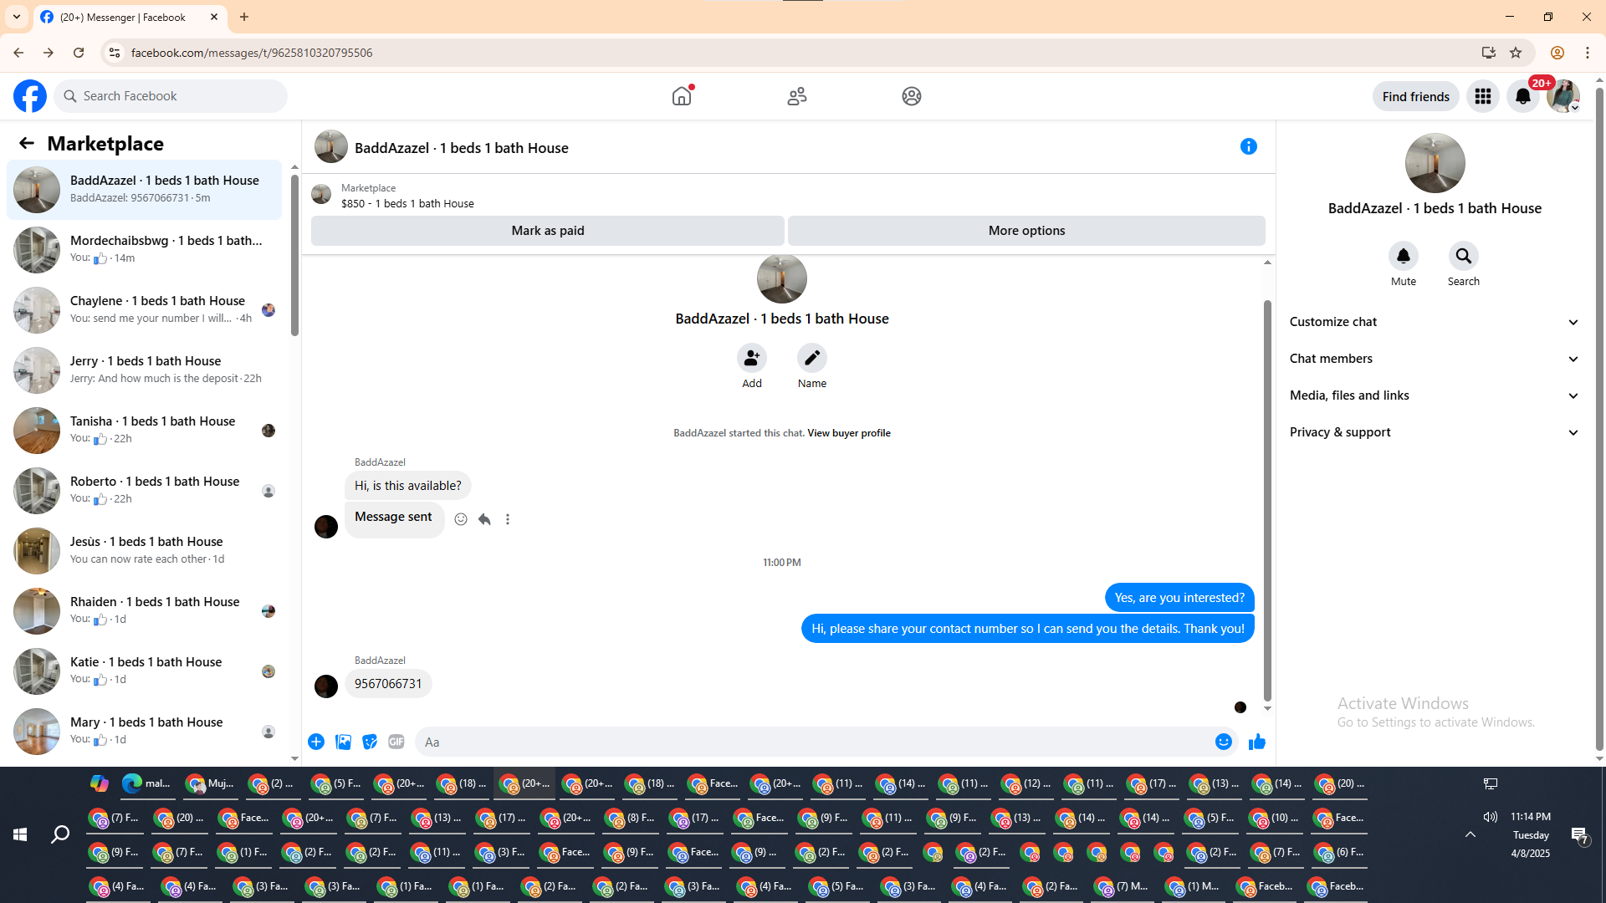Click conversation information icon
The height and width of the screenshot is (903, 1606).
point(1248,147)
